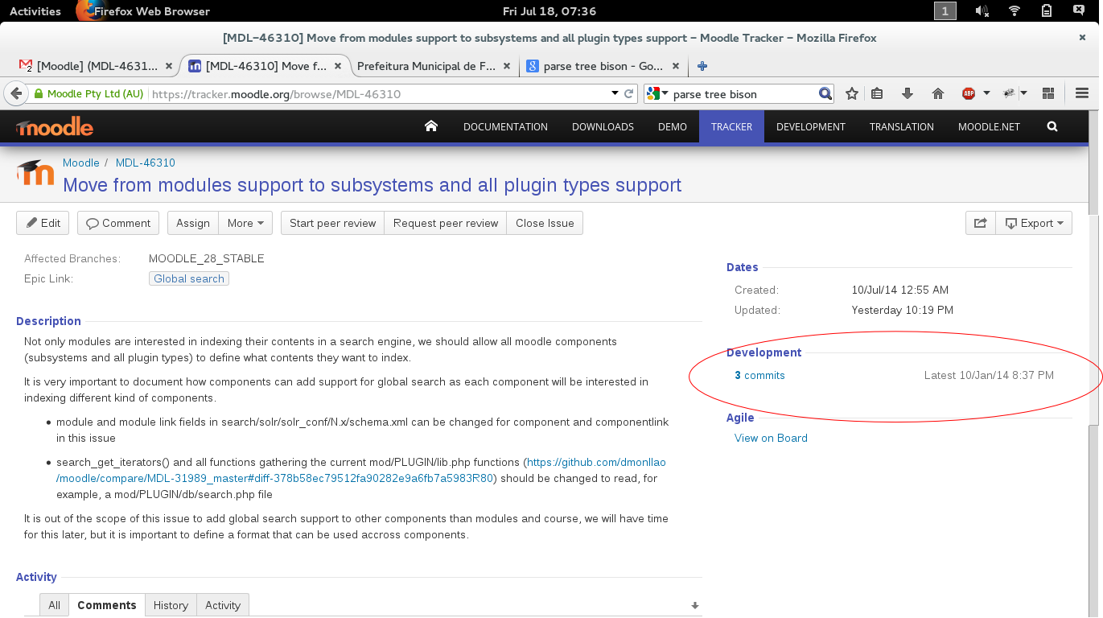This screenshot has height=618, width=1103.
Task: Open DOWNLOADS in Moodle navbar
Action: (603, 126)
